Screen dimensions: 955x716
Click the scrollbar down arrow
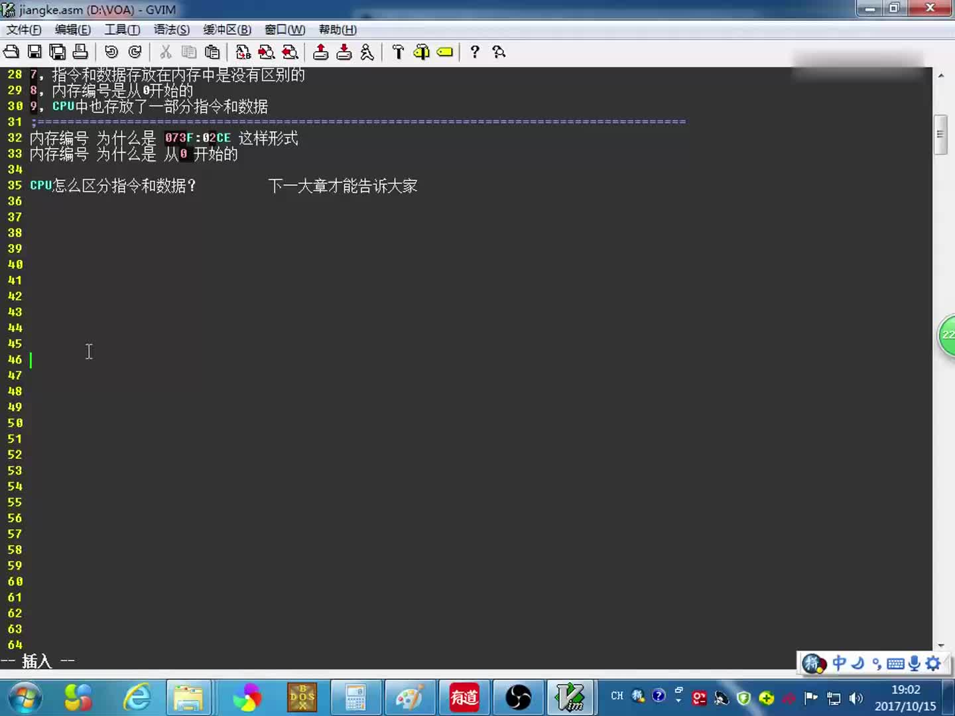[x=940, y=645]
